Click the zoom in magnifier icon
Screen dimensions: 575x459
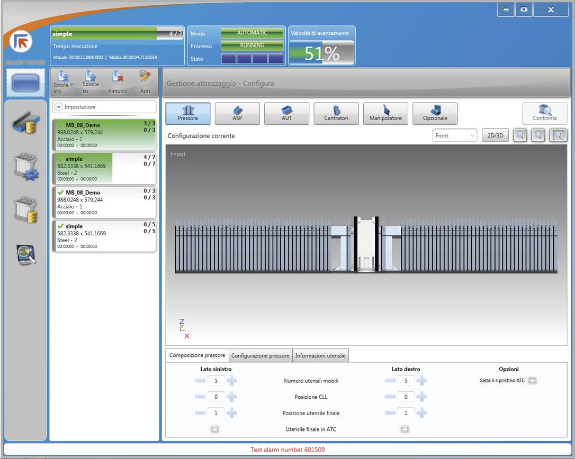[520, 135]
